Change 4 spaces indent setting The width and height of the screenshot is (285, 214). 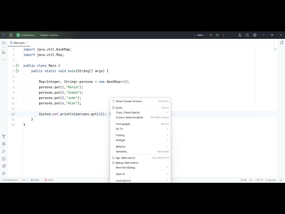point(271,180)
